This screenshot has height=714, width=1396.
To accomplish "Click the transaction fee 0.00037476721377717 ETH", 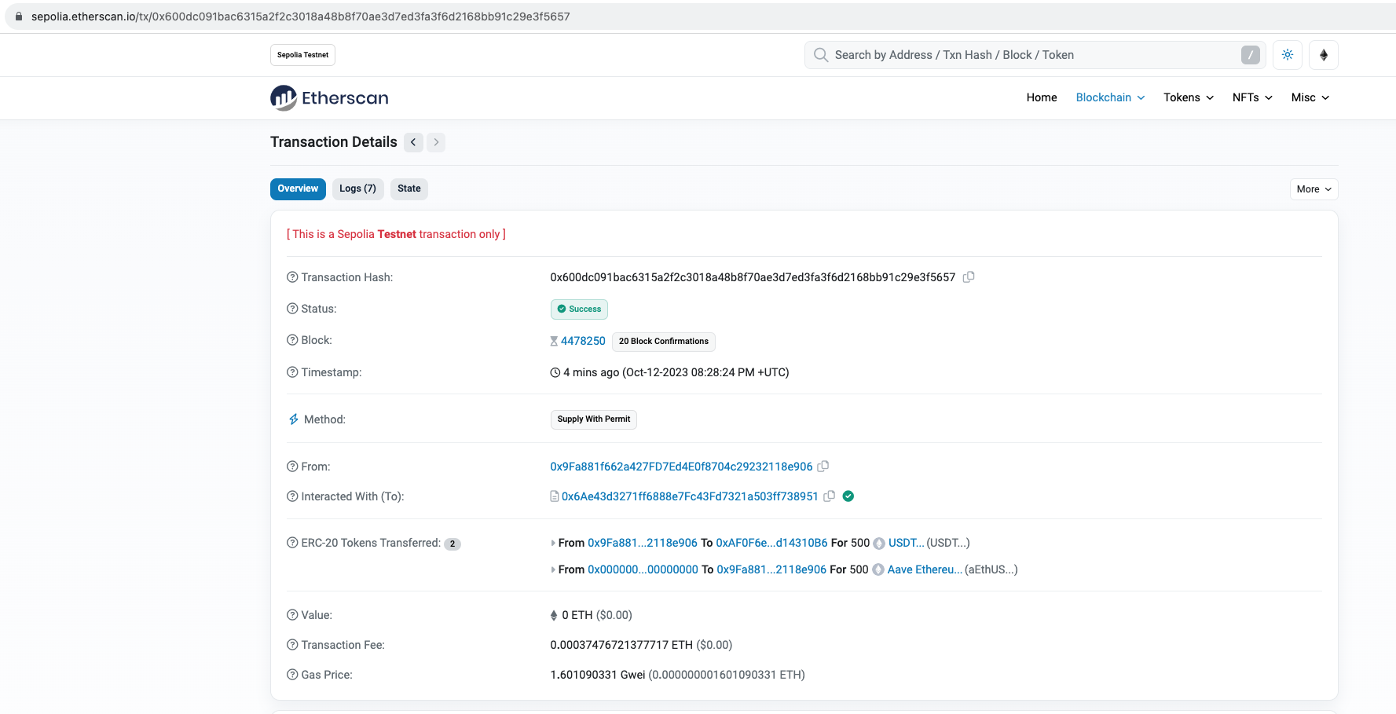I will point(621,645).
